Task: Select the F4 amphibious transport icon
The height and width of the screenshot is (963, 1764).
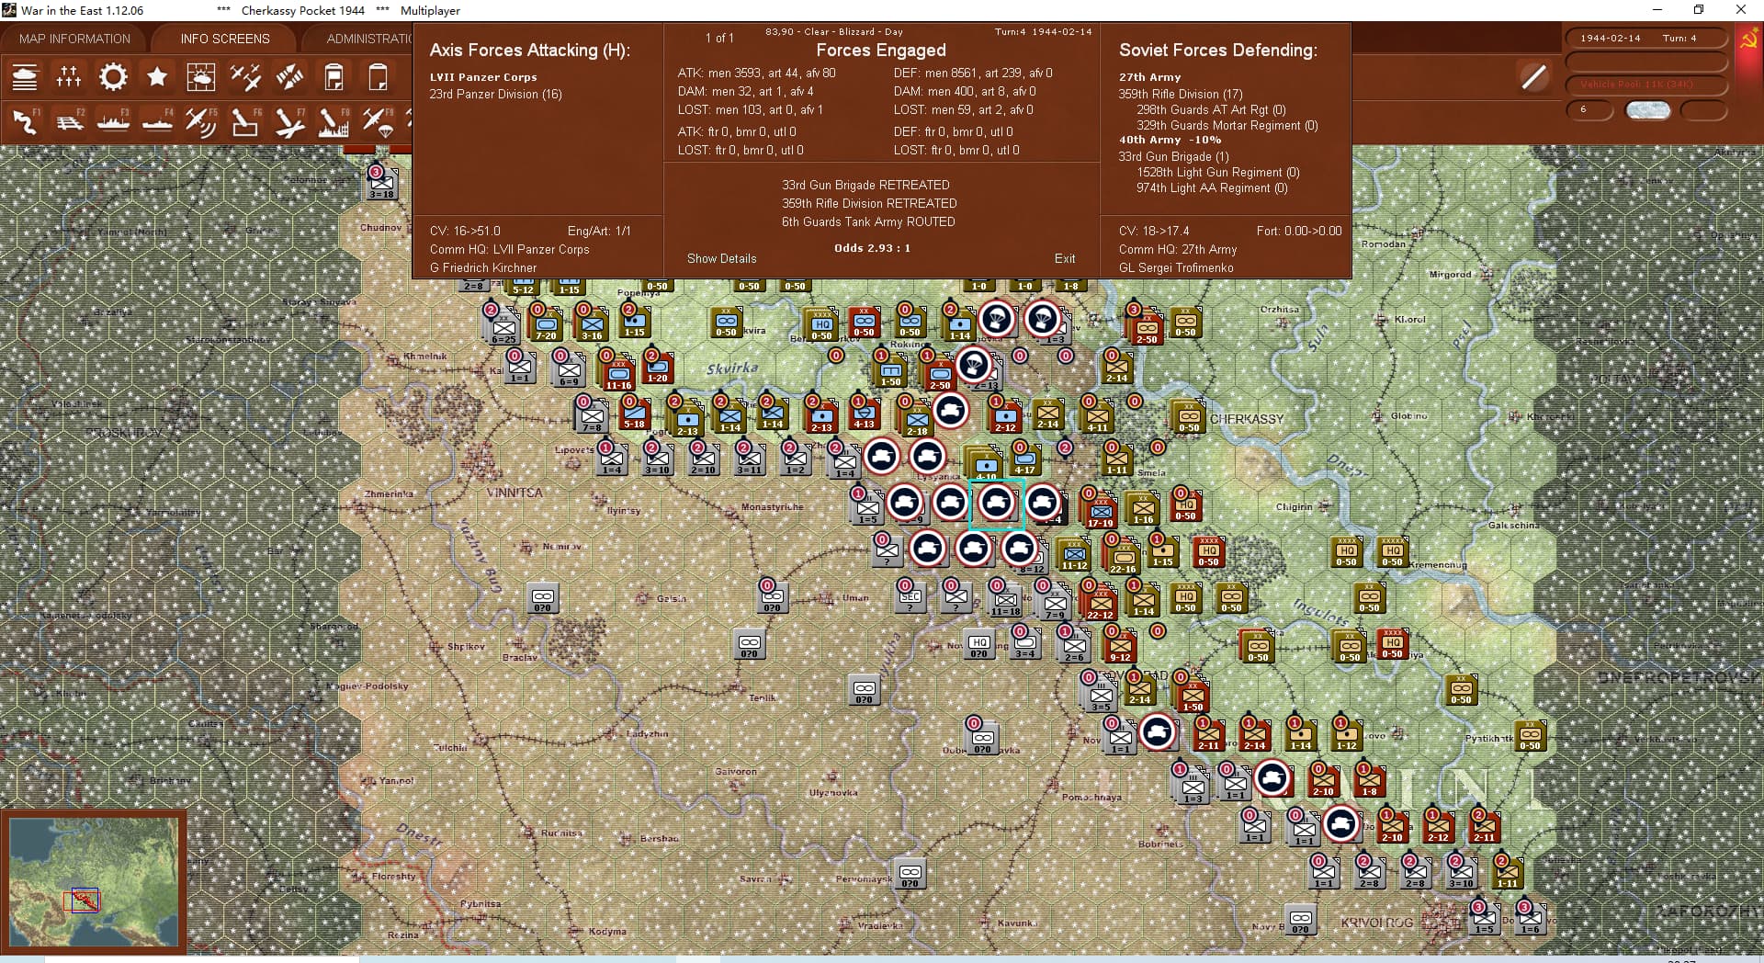Action: pos(157,122)
